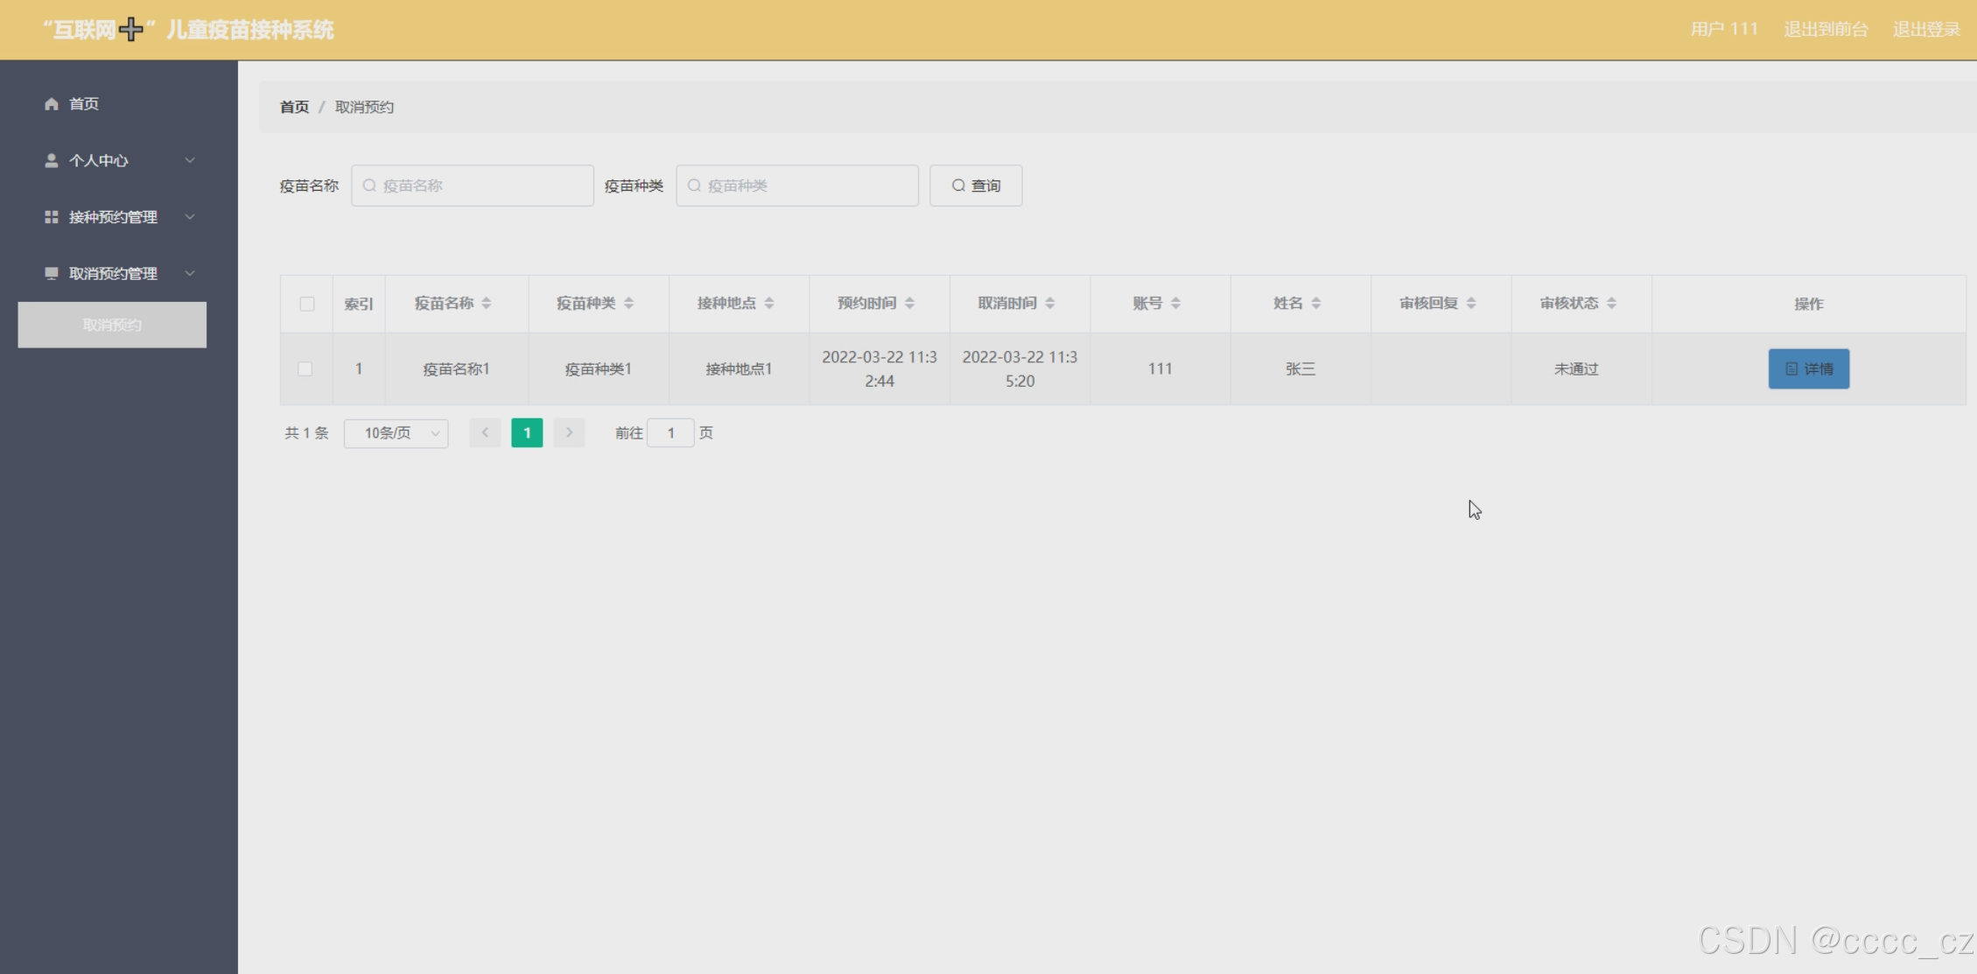Select the 取消预约 submenu item

point(112,326)
